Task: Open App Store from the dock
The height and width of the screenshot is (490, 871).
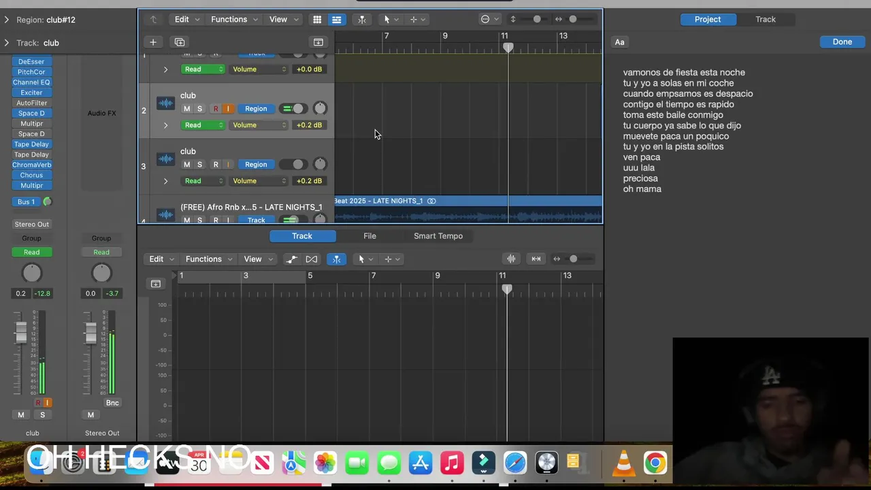Action: (421, 463)
